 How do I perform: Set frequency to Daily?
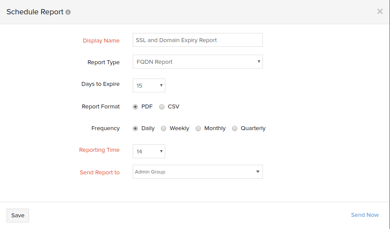[x=135, y=128]
